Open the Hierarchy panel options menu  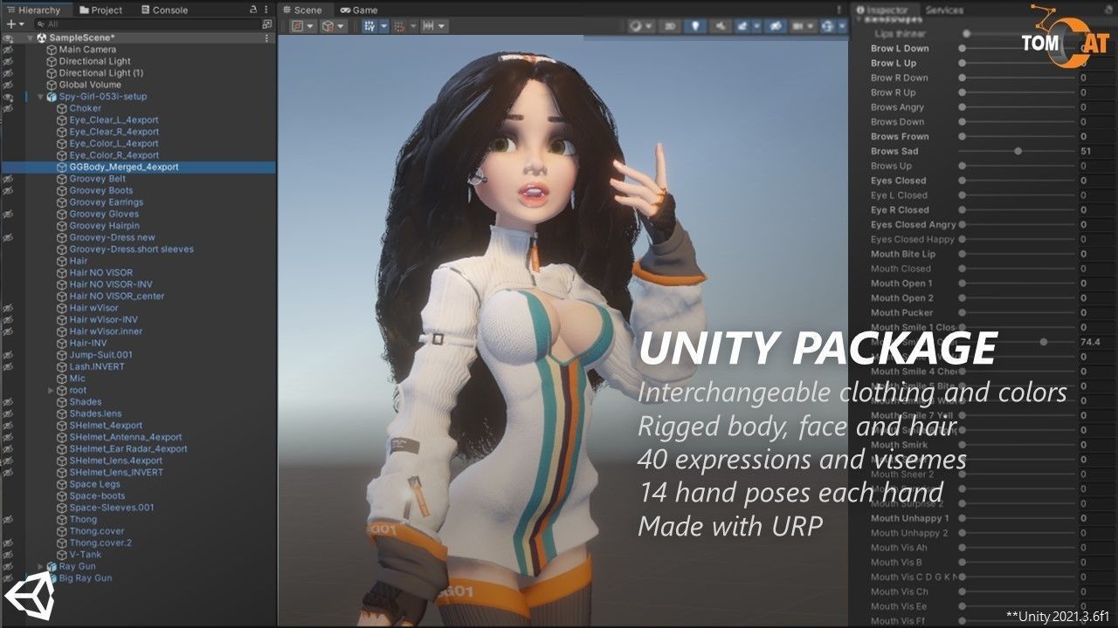(x=266, y=10)
